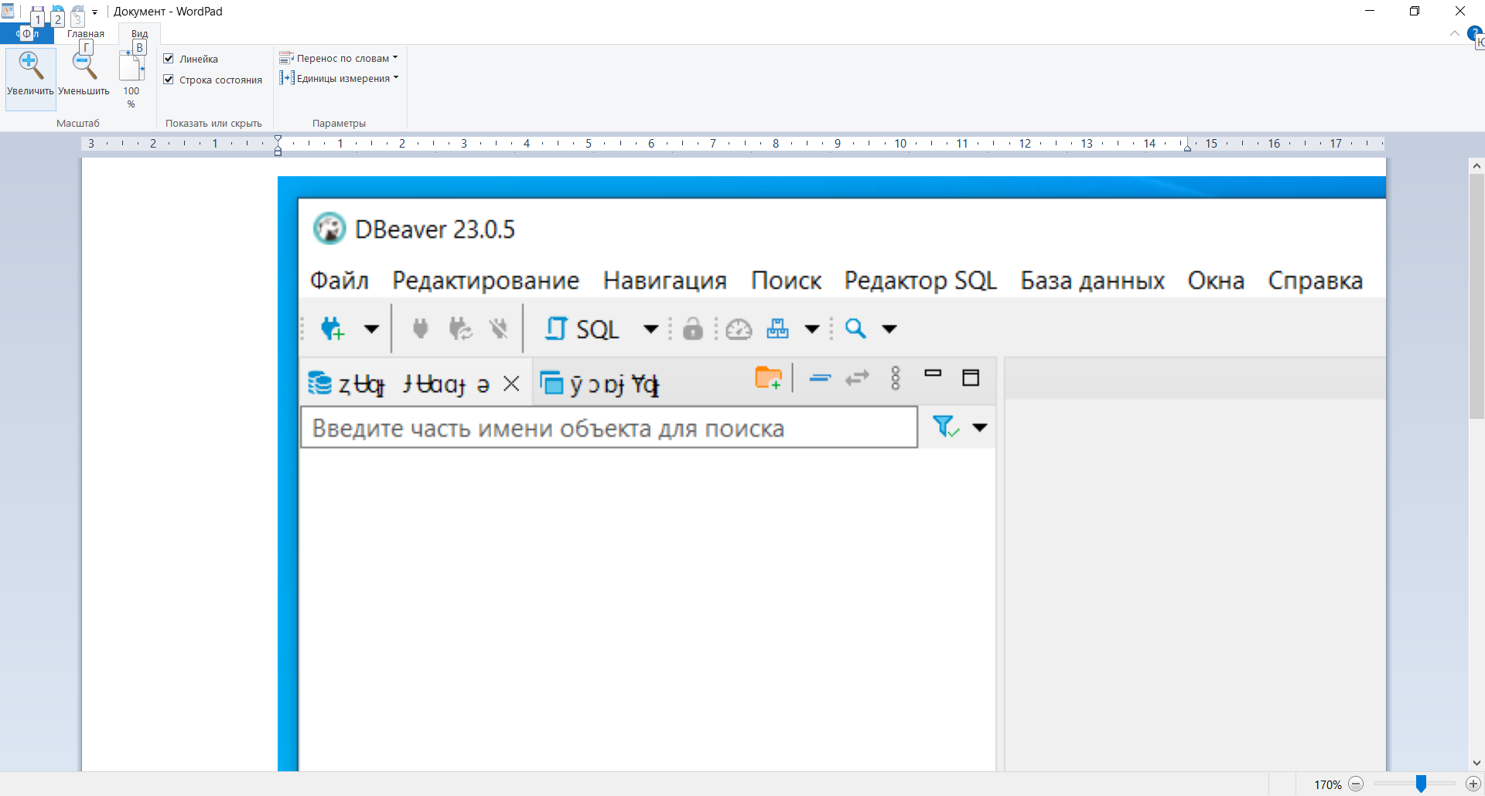Expand the SQL editor dropdown arrow

(650, 328)
